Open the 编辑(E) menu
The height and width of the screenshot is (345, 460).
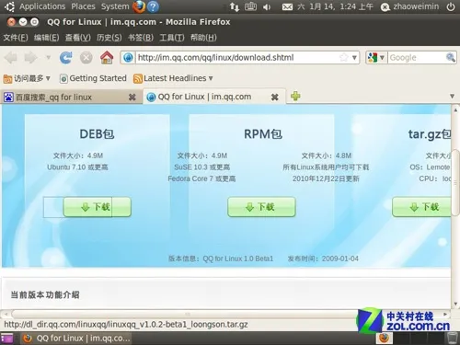pos(47,38)
